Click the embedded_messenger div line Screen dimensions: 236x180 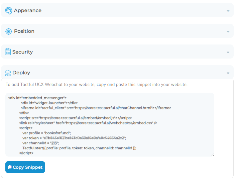(x=37, y=98)
